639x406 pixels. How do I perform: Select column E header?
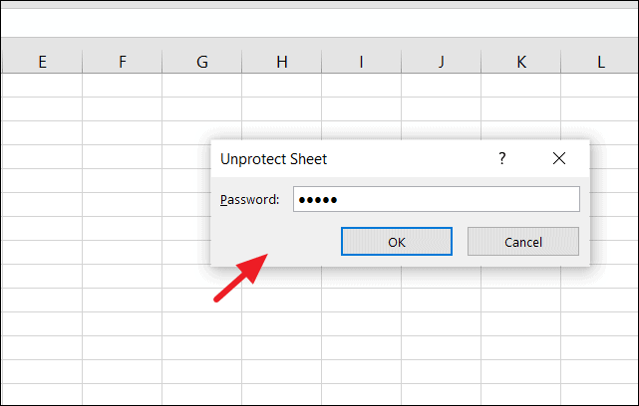tap(42, 62)
